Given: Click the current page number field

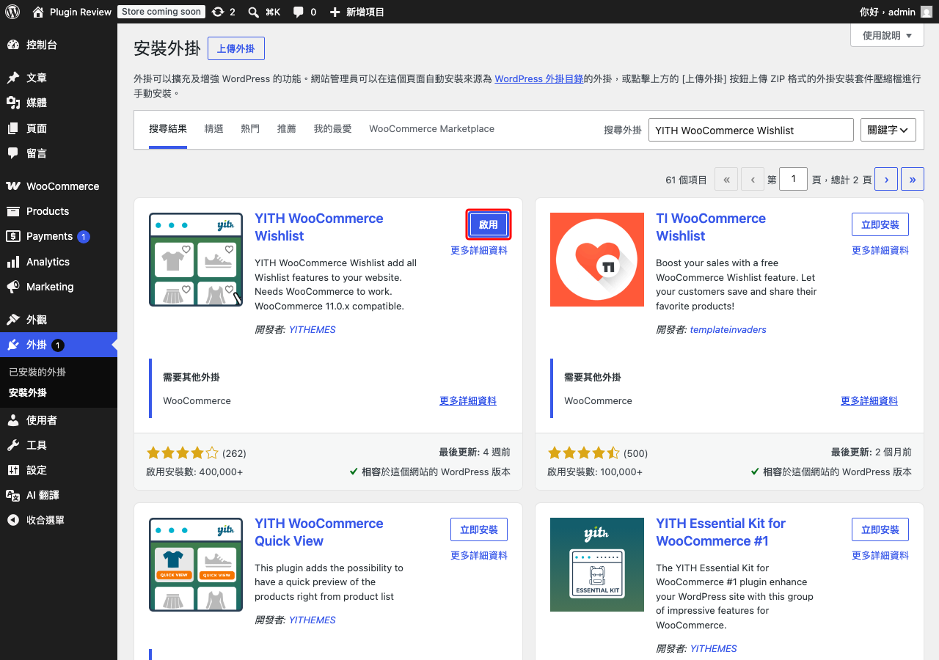Looking at the screenshot, I should click(793, 179).
